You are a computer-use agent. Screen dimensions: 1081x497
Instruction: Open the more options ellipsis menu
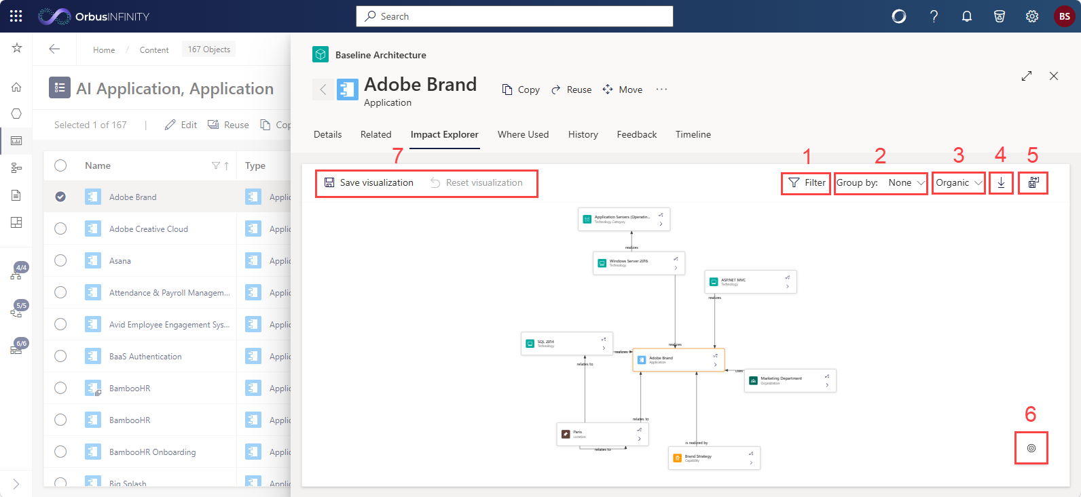point(661,90)
